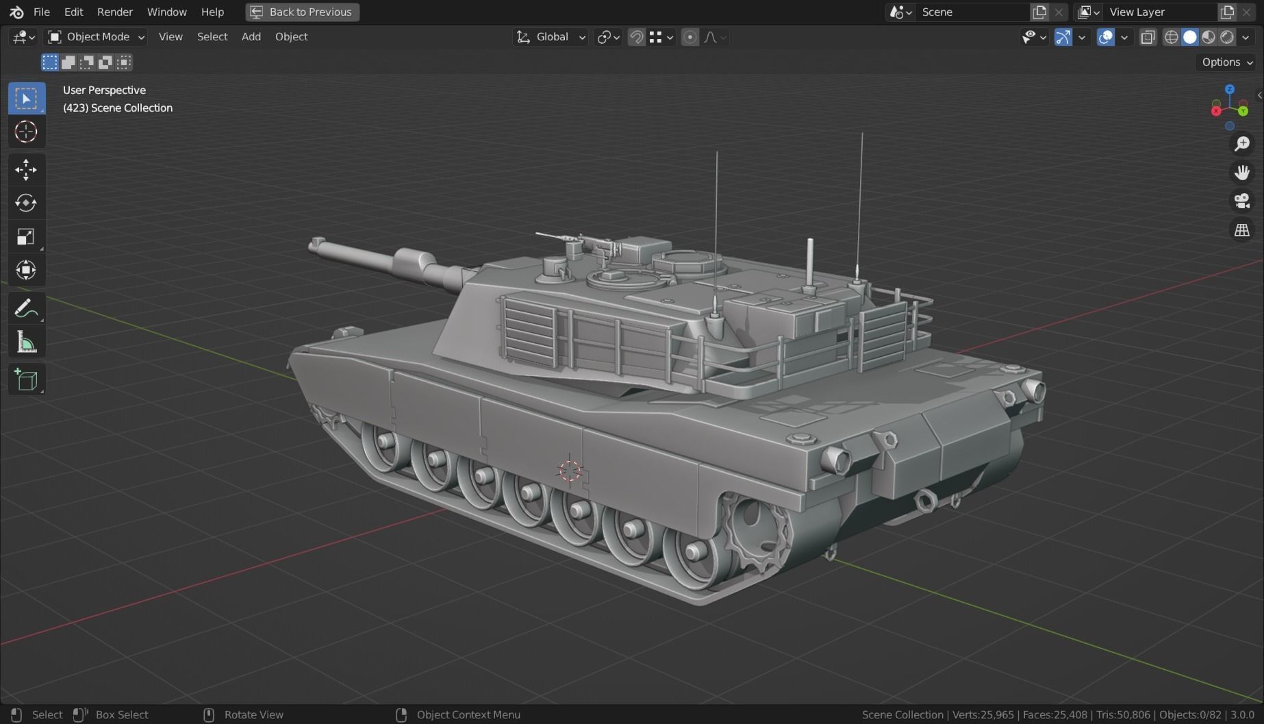Open the Render menu
The image size is (1264, 724).
115,12
